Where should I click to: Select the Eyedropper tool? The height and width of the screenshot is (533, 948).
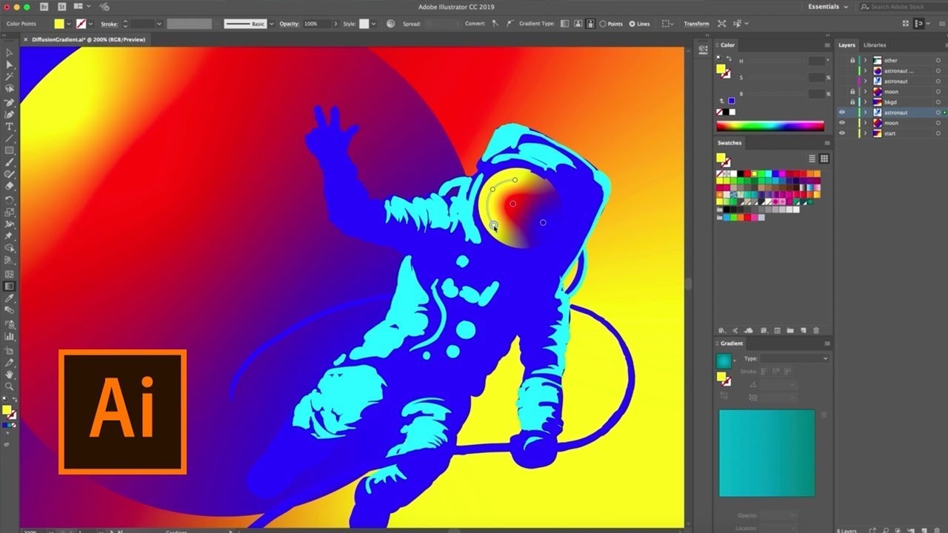pyautogui.click(x=9, y=297)
